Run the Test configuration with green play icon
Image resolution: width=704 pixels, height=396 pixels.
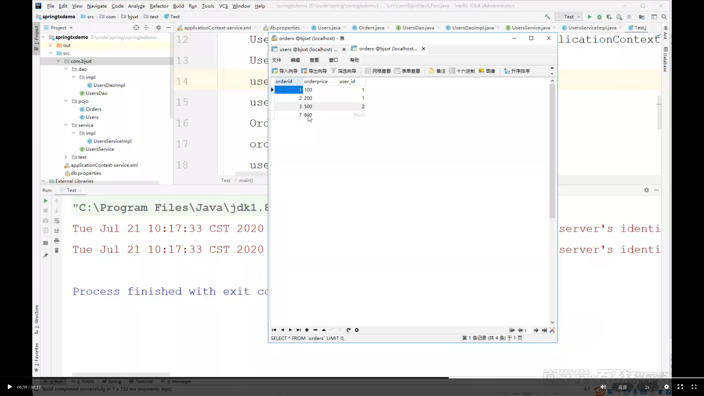[x=590, y=17]
